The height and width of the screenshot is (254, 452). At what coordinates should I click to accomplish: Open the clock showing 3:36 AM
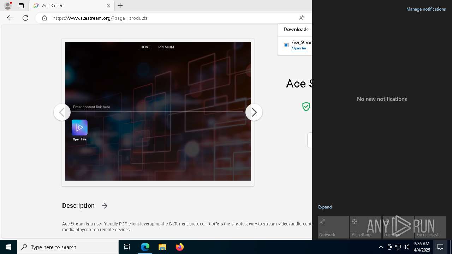click(x=422, y=247)
